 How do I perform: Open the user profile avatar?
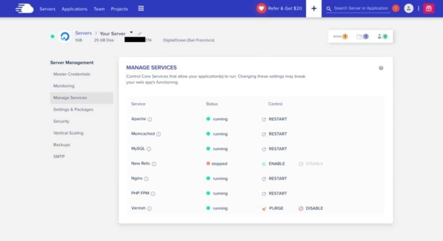click(x=408, y=9)
